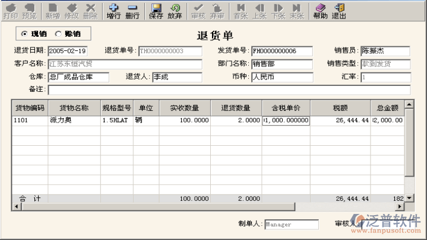Viewport: 427px width, 240px height.
Task: Discard changes with 放弃 icon
Action: point(175,11)
